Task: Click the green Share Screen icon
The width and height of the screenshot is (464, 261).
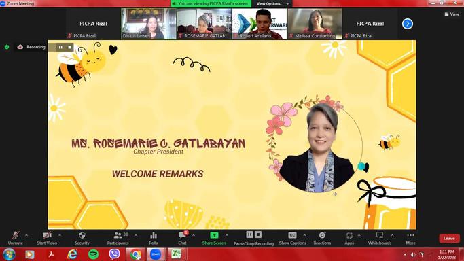Action: pos(214,235)
